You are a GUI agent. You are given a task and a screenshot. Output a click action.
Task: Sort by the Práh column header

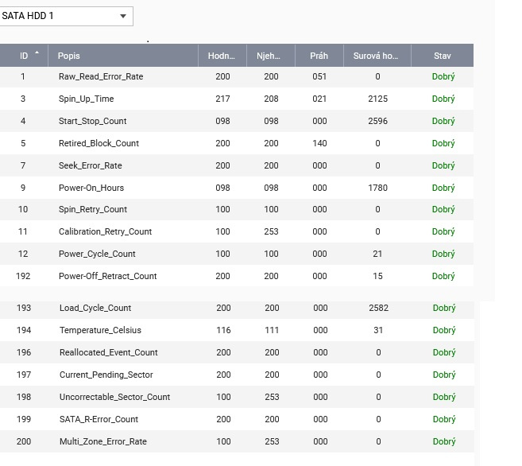click(x=319, y=56)
